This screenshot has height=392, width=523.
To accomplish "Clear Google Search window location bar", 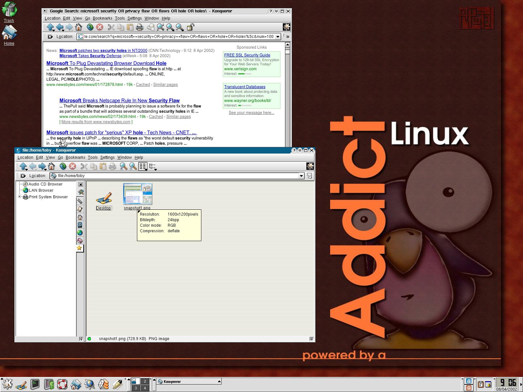I will coord(50,37).
